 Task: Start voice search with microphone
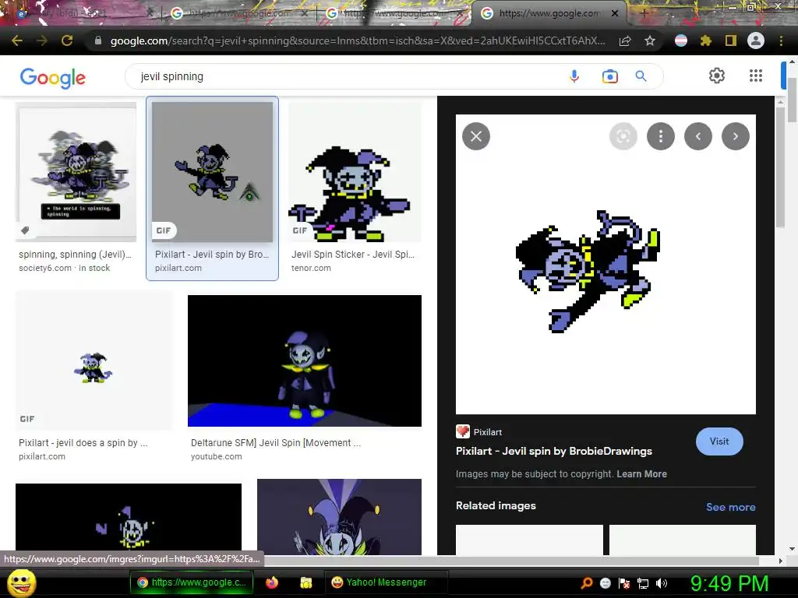click(x=574, y=76)
